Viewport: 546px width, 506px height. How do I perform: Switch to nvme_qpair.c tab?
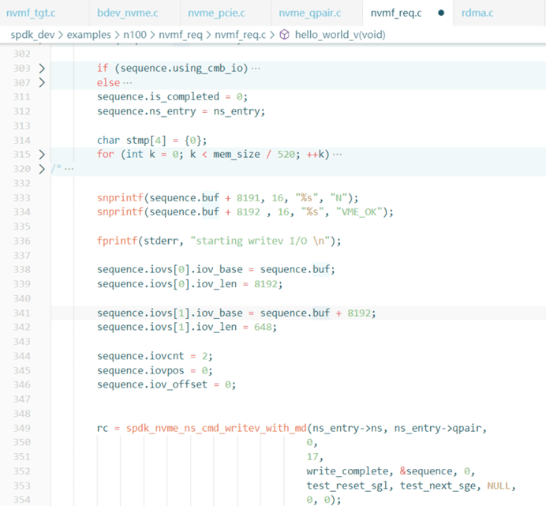pyautogui.click(x=309, y=13)
